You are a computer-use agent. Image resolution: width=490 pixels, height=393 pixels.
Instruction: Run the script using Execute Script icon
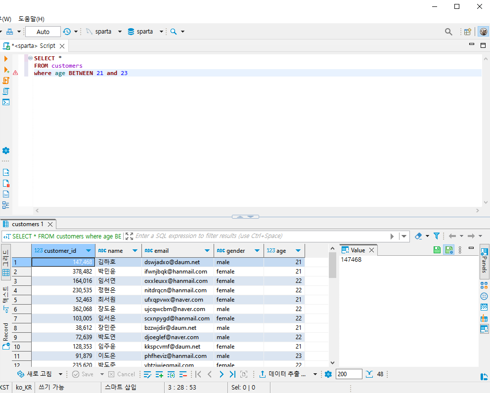[6, 80]
